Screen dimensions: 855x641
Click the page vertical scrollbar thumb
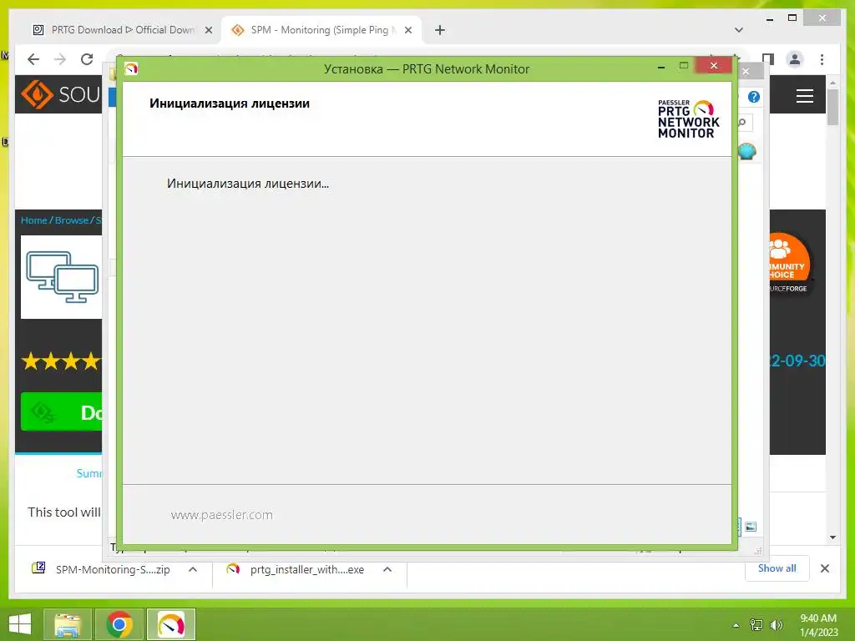click(832, 107)
